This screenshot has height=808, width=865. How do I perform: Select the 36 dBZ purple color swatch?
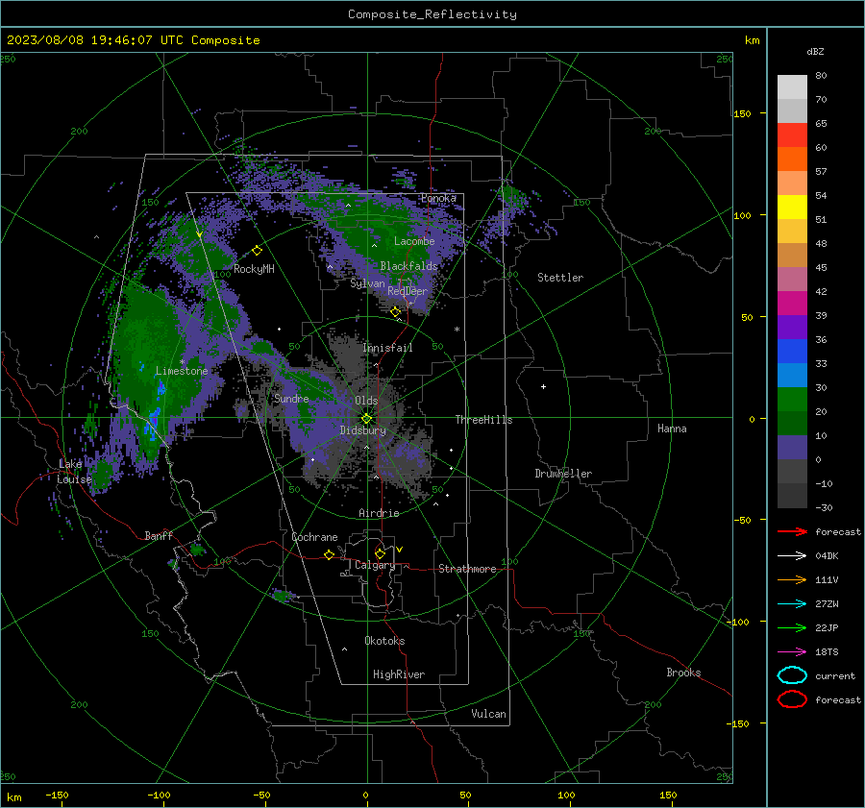pyautogui.click(x=792, y=327)
